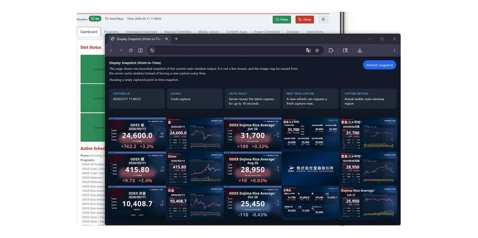Open the browser side panel icon

pos(140,51)
